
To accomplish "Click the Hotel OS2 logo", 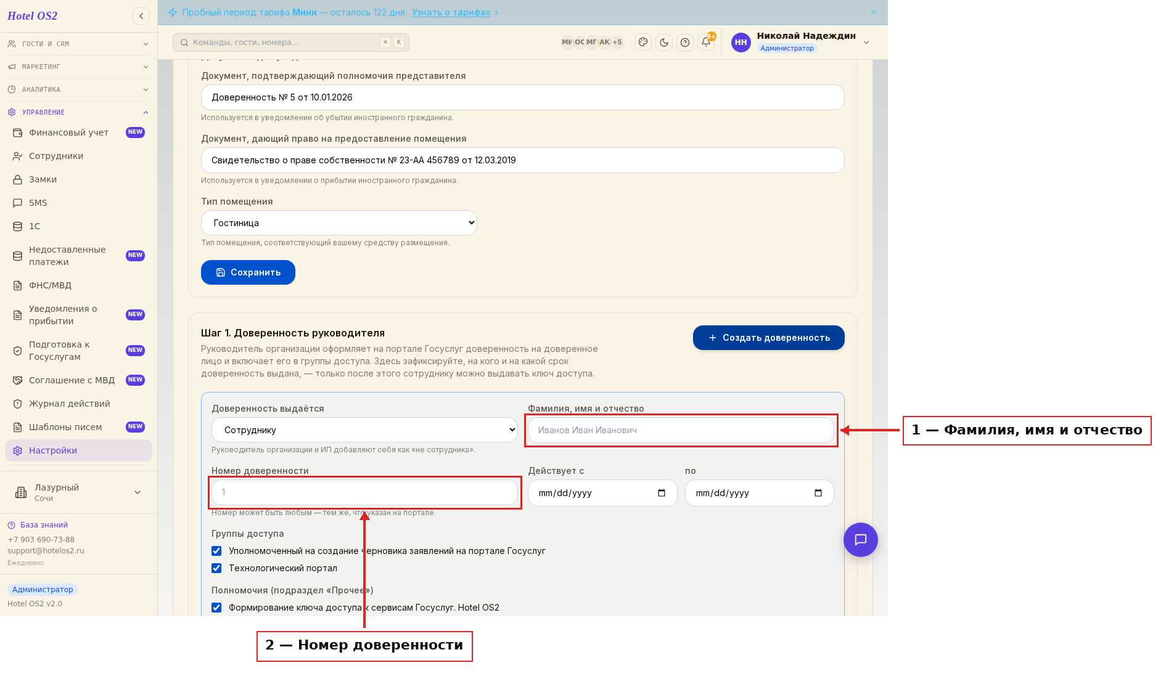I will click(x=32, y=16).
